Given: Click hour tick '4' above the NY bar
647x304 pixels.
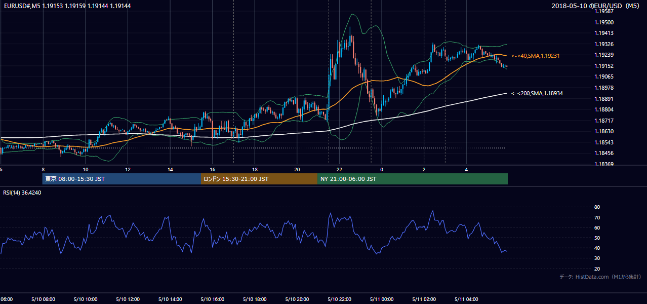Looking at the screenshot, I should pyautogui.click(x=466, y=170).
